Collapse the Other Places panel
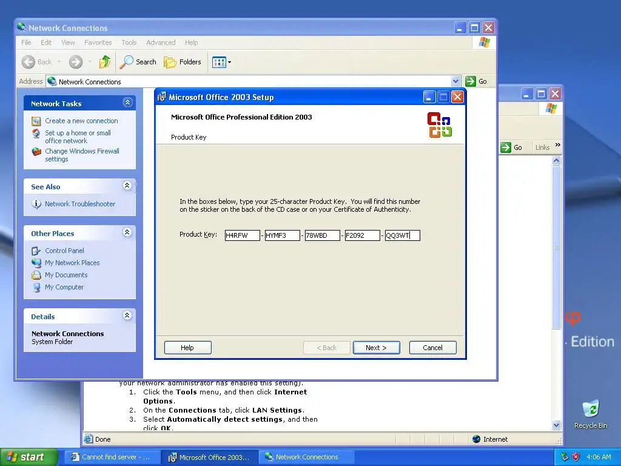The image size is (621, 466). [x=127, y=232]
